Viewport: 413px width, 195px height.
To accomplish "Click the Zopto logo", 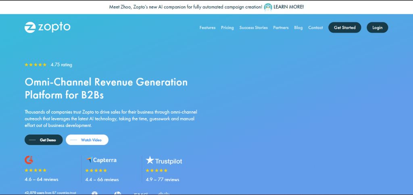I will pos(48,27).
